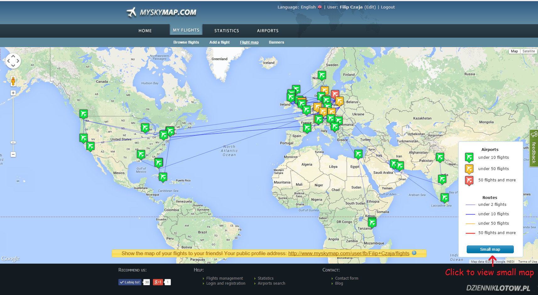Click the airport marker in Kenya
The width and height of the screenshot is (538, 295).
coord(372,223)
